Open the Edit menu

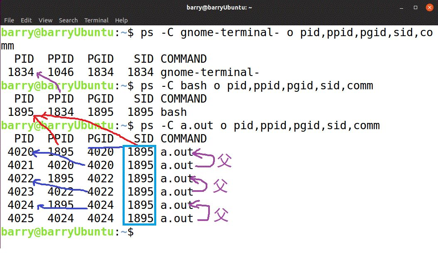click(x=26, y=20)
